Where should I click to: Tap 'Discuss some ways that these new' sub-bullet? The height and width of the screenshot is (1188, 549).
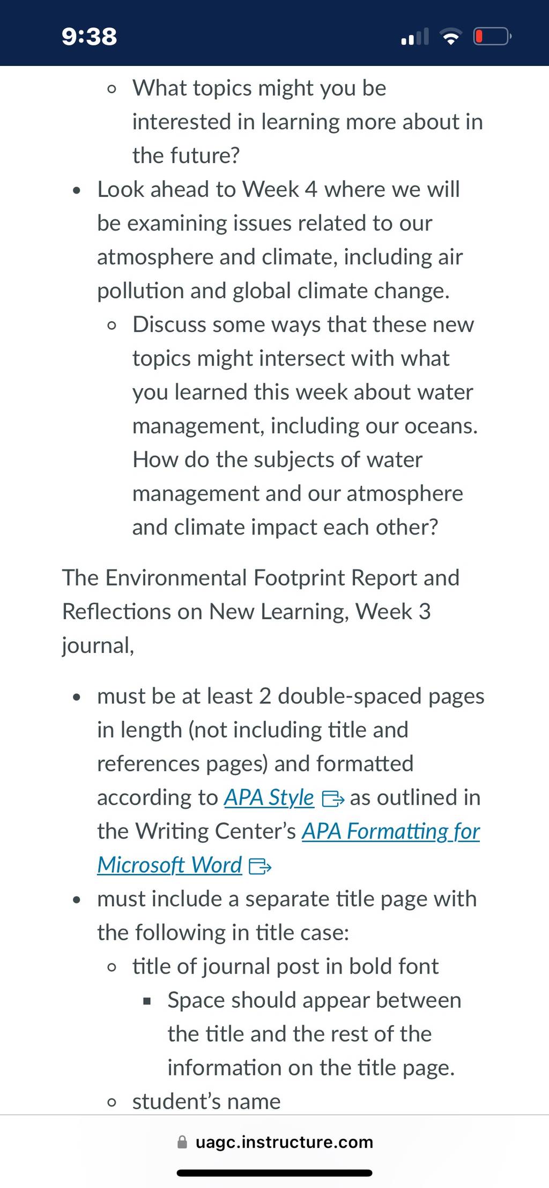click(305, 426)
